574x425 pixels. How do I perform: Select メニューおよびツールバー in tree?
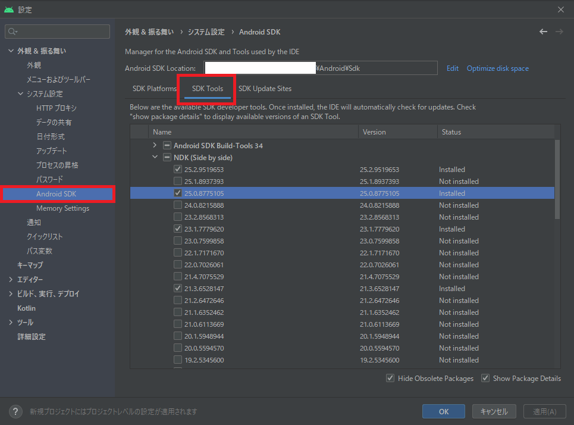coord(58,80)
